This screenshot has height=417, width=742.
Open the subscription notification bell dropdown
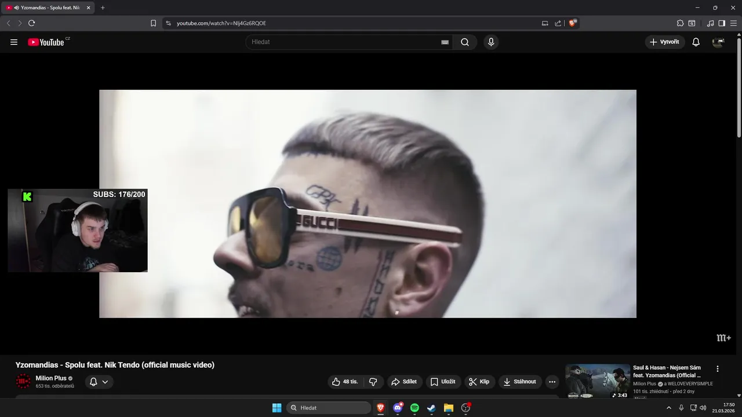(99, 382)
